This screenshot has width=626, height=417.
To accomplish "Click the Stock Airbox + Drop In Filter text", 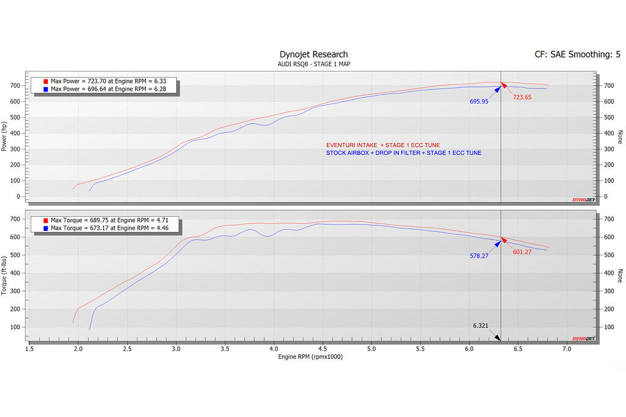I will pyautogui.click(x=403, y=153).
